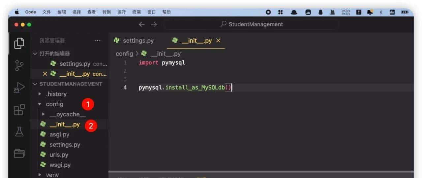The height and width of the screenshot is (178, 422).
Task: Click the StudentManagement search box
Action: click(x=251, y=24)
